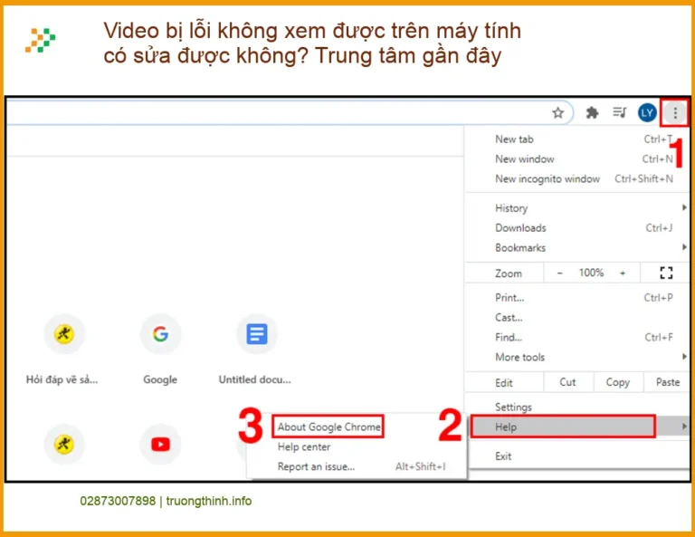695x537 pixels.
Task: Open Chrome's three-dot menu button
Action: (x=675, y=113)
